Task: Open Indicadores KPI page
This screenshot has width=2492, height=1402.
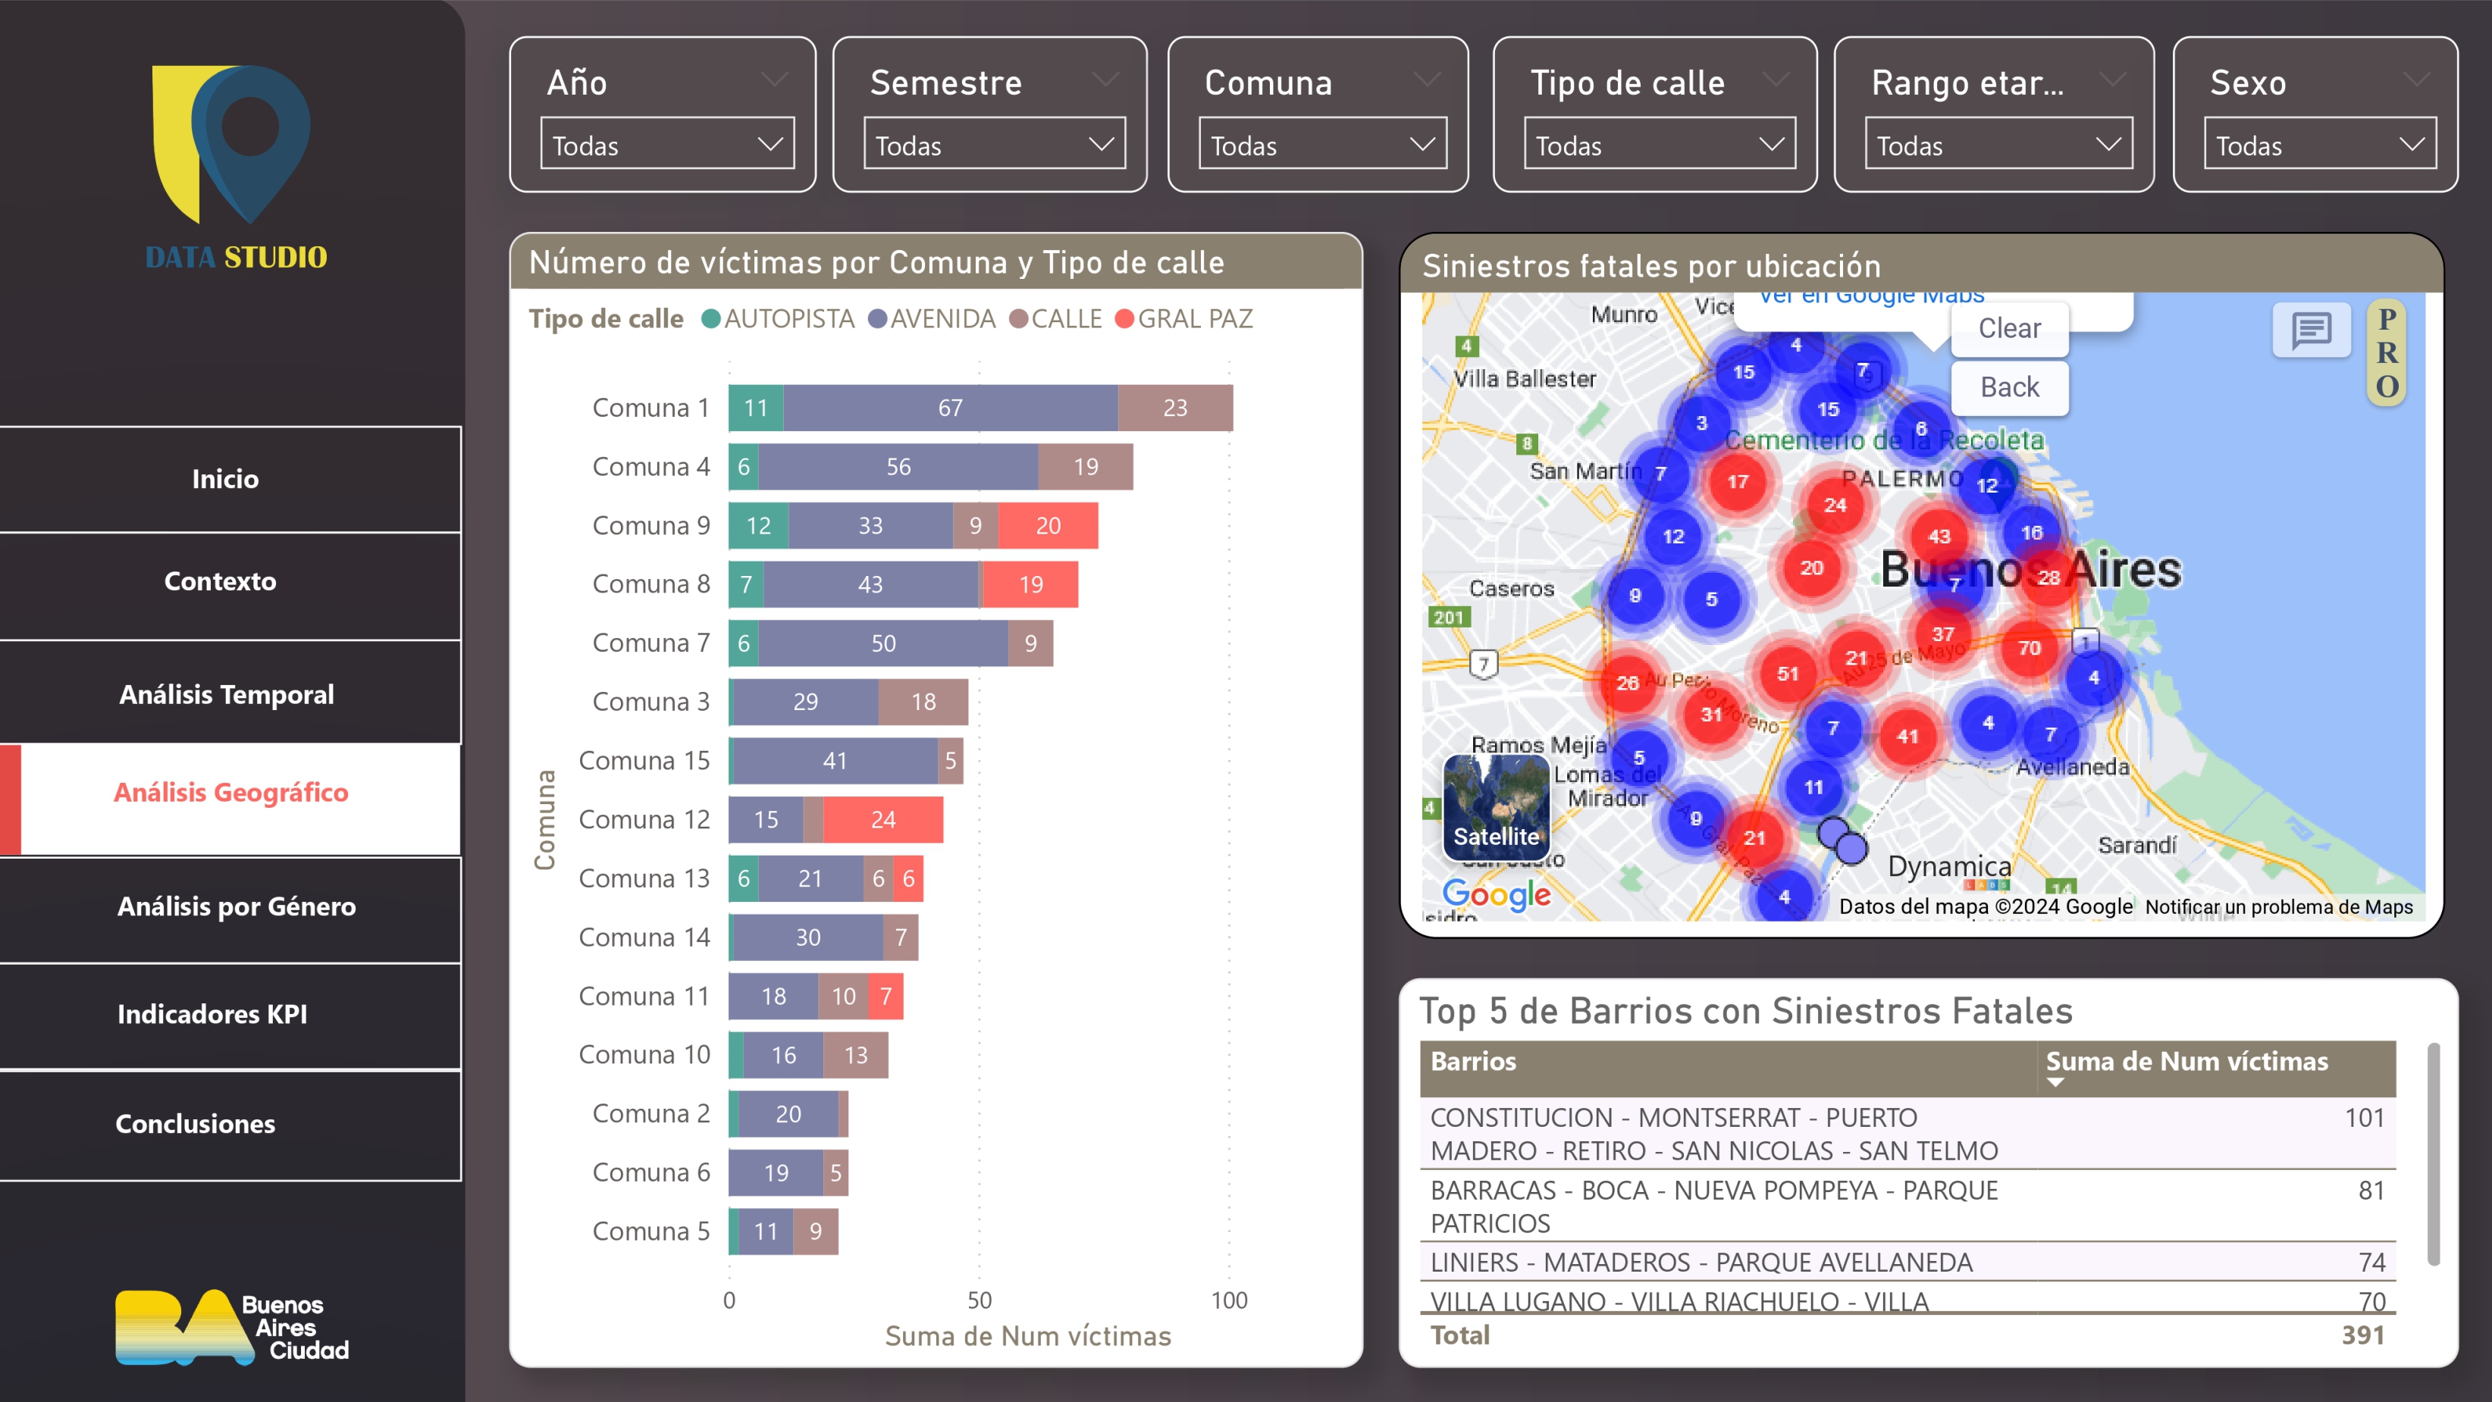Action: pyautogui.click(x=230, y=1016)
